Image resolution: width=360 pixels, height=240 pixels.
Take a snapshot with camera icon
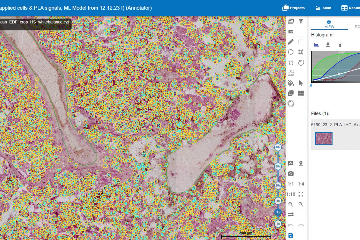(x=290, y=174)
